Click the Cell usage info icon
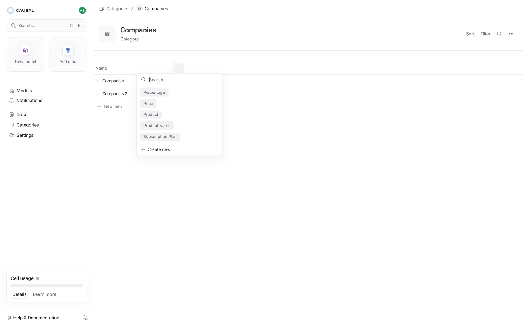The height and width of the screenshot is (326, 523). (38, 278)
